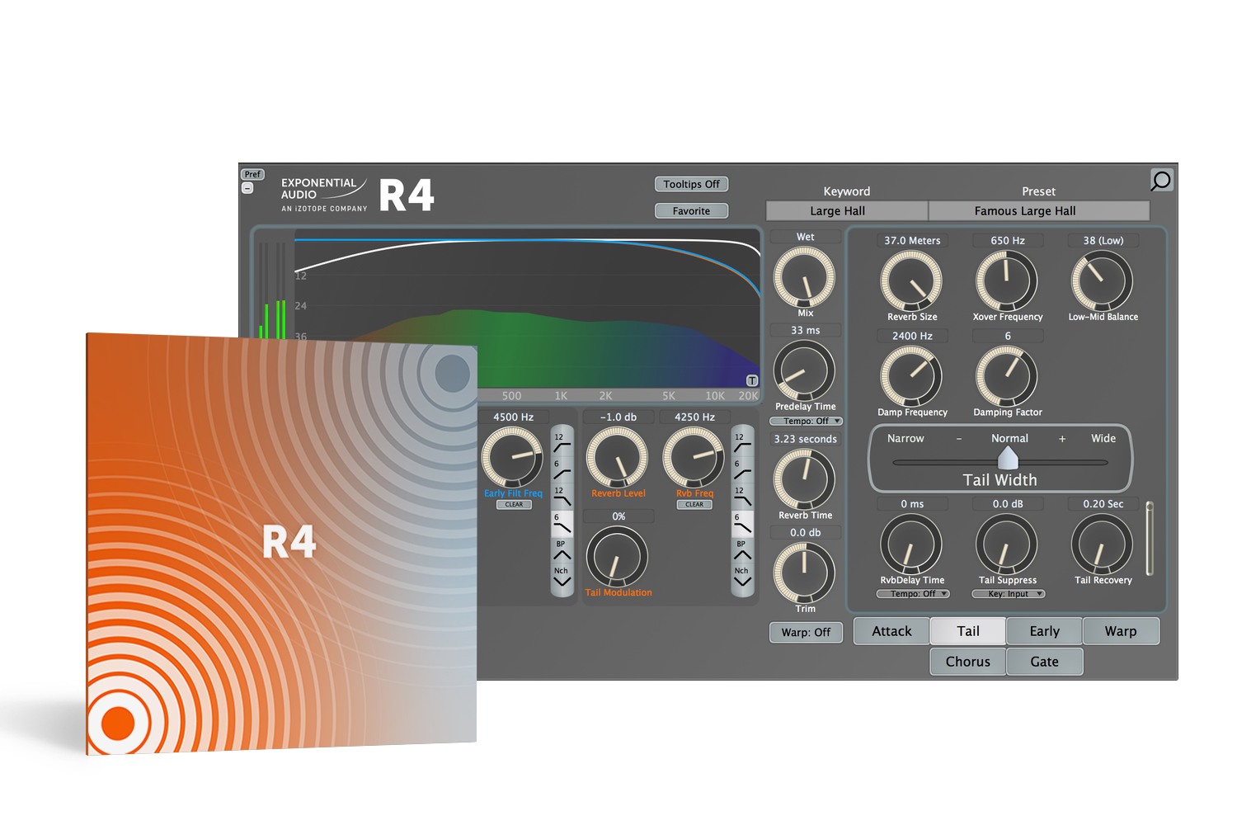The height and width of the screenshot is (825, 1237).
Task: Select Nch notch type for Rvb filter
Action: tap(742, 577)
